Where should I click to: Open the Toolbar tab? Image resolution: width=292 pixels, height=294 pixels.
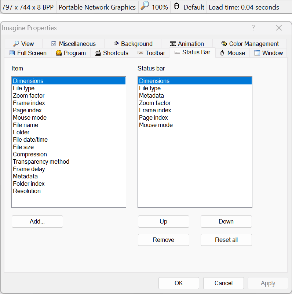coord(151,53)
